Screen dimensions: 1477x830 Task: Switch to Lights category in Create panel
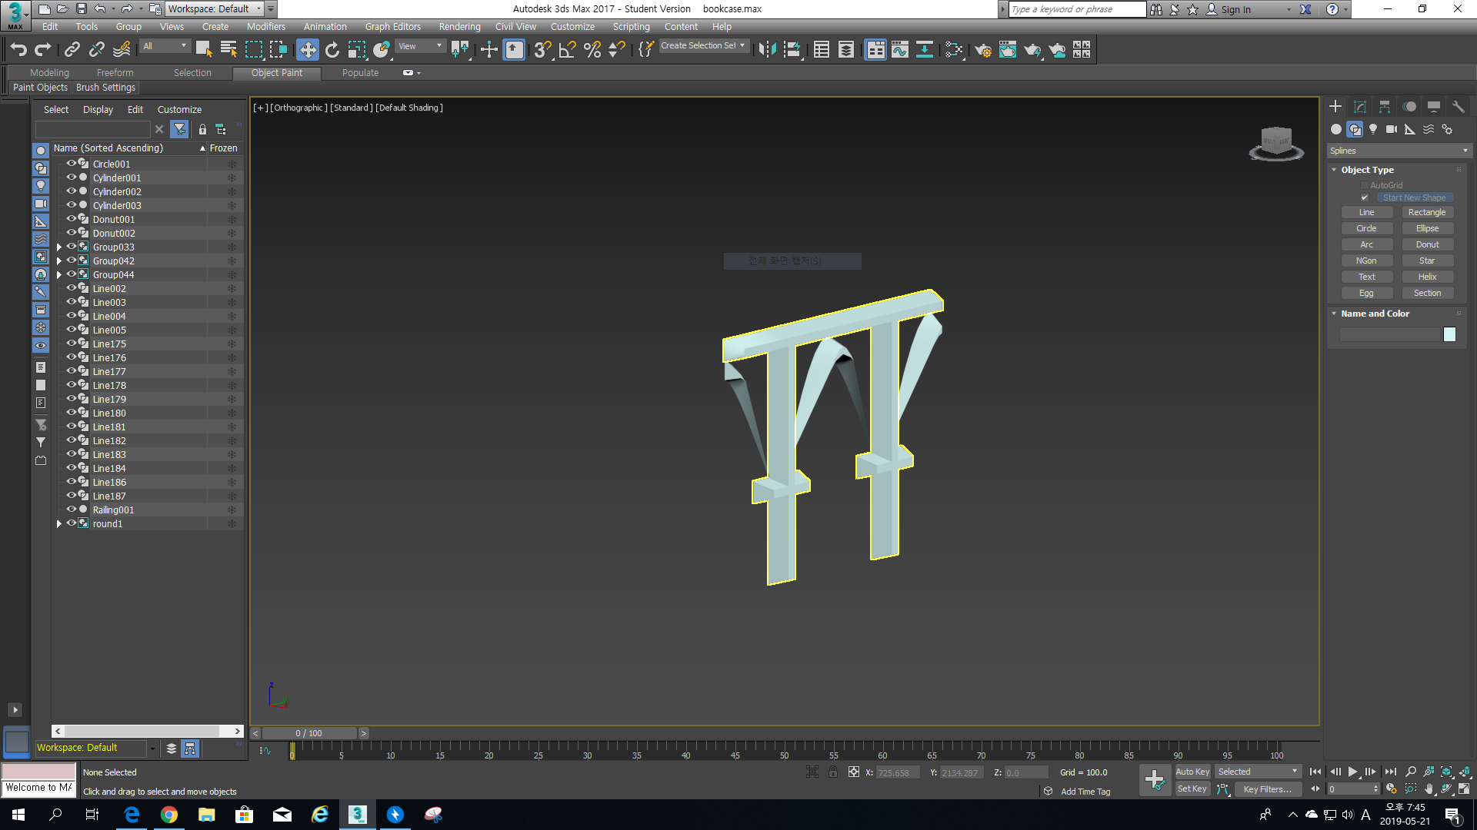tap(1373, 129)
